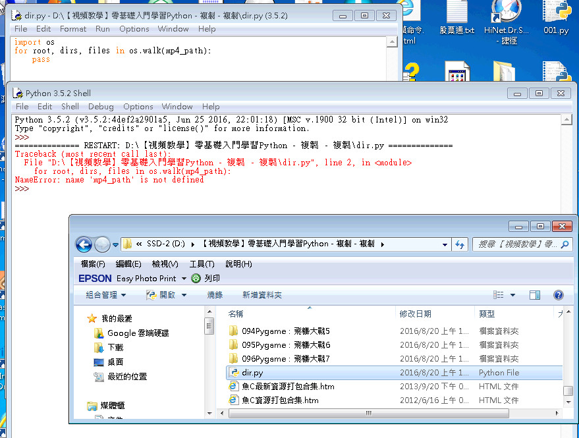
Task: Open the address bar history dropdown
Action: (445, 244)
